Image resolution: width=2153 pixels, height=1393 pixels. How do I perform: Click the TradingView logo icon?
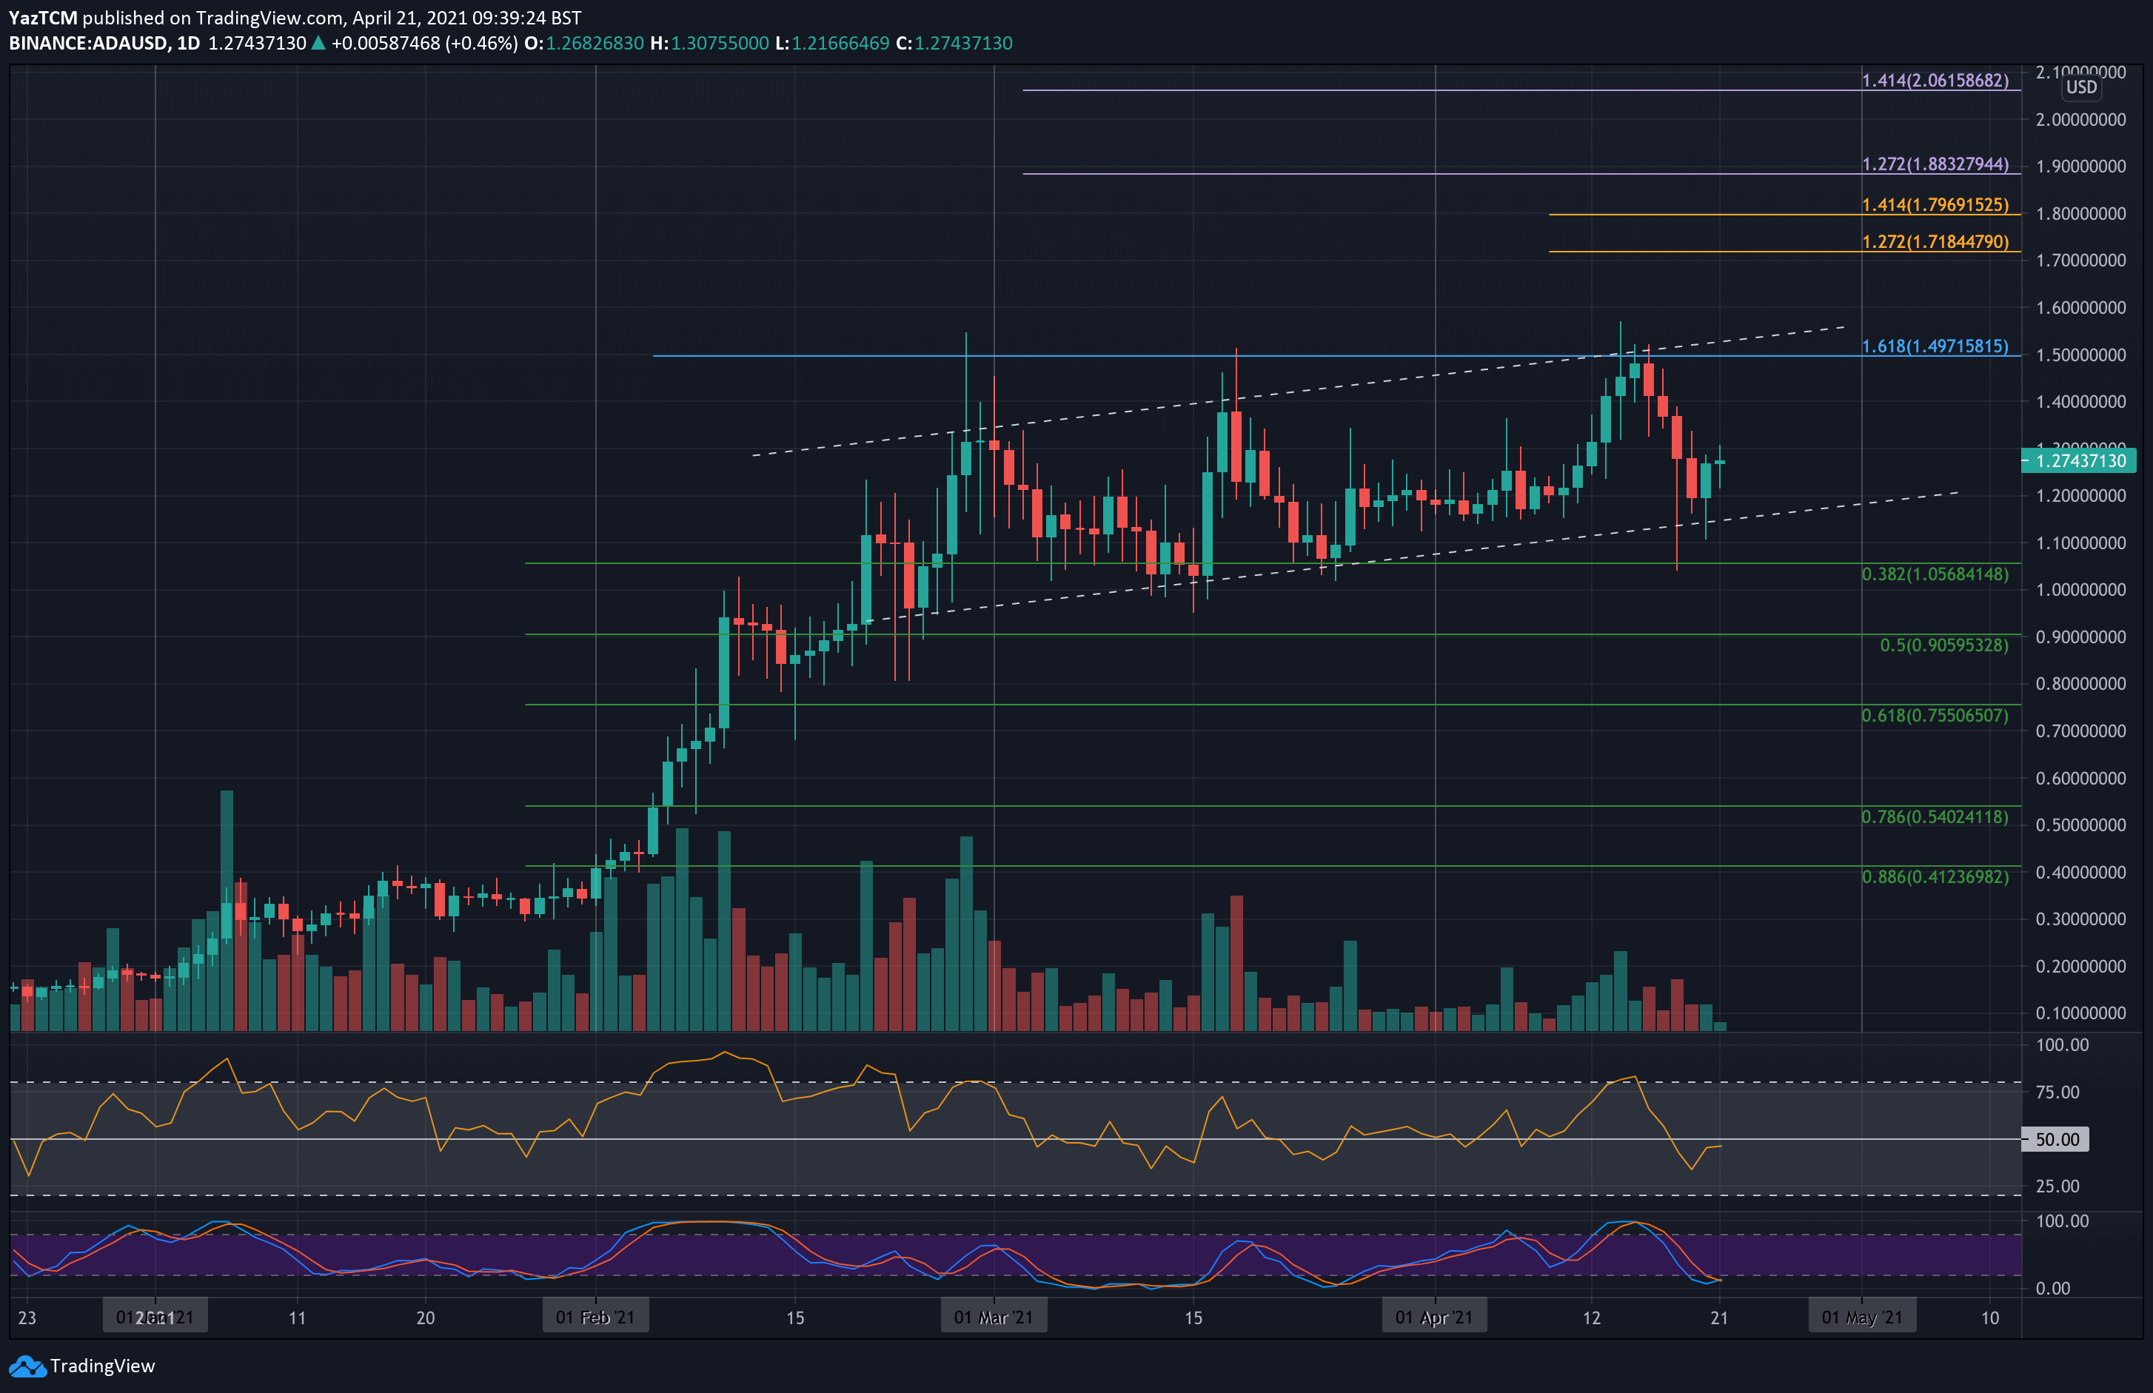coord(27,1366)
